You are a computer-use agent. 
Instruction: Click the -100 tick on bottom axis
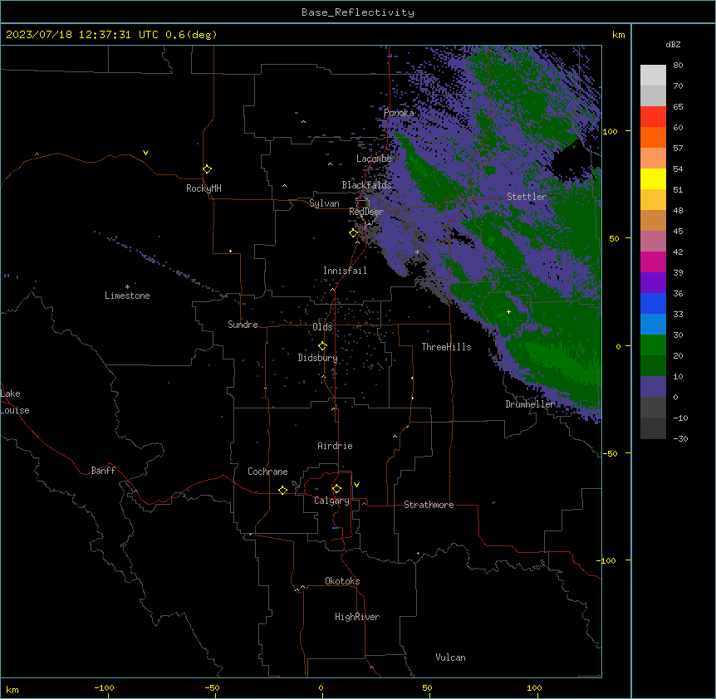(x=104, y=687)
